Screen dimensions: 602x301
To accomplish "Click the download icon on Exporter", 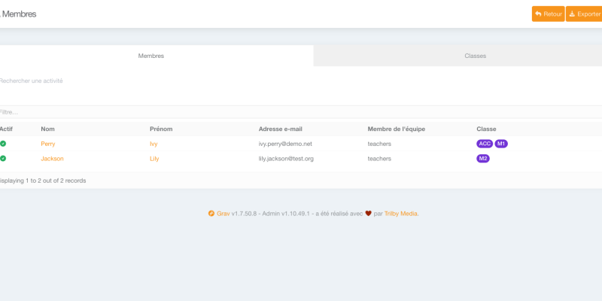I will 572,14.
